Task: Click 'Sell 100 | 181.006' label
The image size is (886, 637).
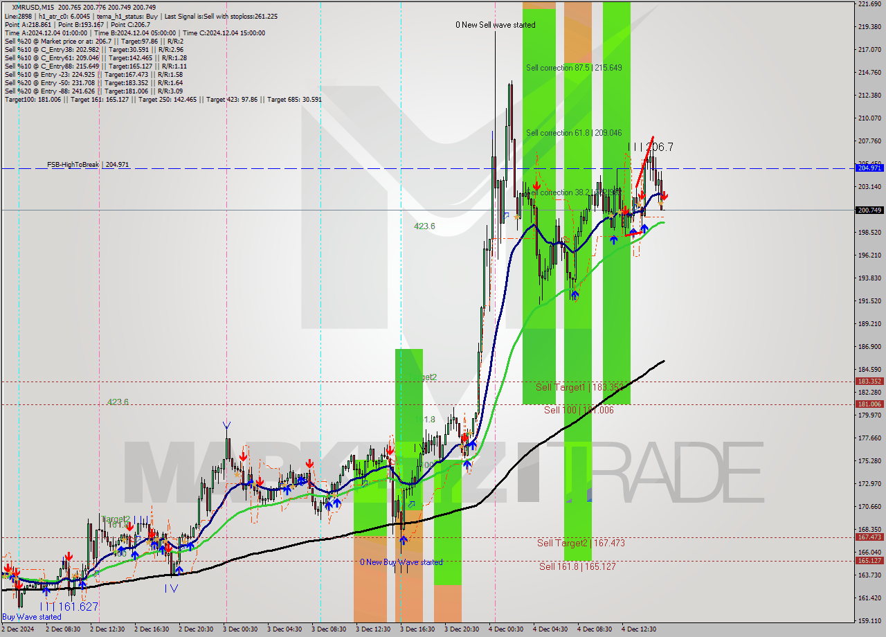Action: click(x=579, y=410)
